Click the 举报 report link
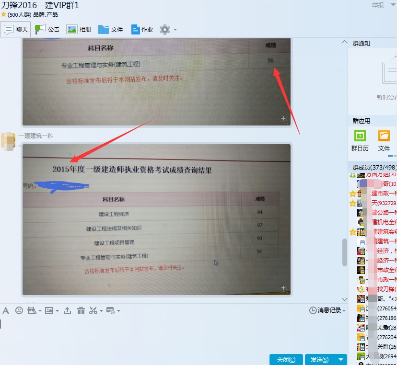Screen dimensions: 397x365 (x=378, y=5)
